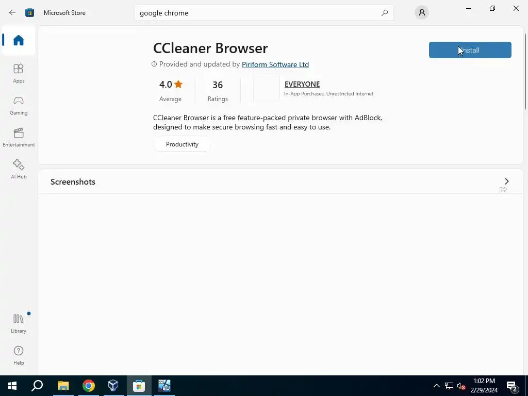Open VirtualBox from the taskbar
Viewport: 528px width, 396px height.
tap(113, 386)
